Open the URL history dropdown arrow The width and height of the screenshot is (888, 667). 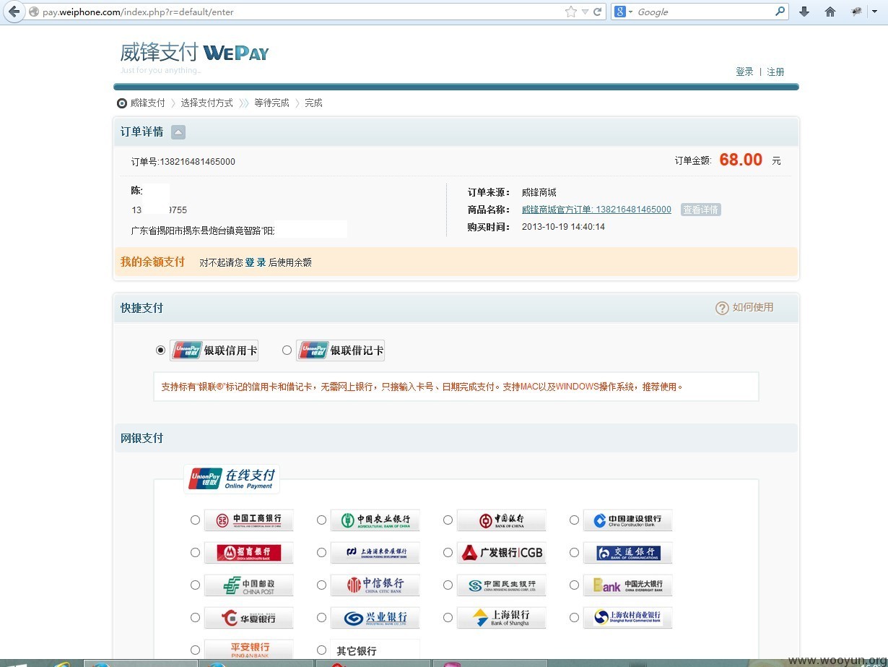click(x=586, y=12)
